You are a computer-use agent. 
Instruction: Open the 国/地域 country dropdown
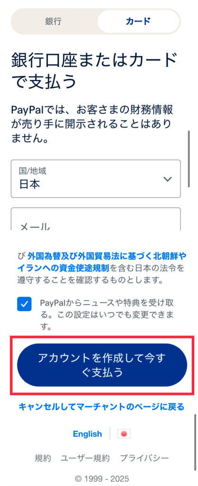coord(96,179)
